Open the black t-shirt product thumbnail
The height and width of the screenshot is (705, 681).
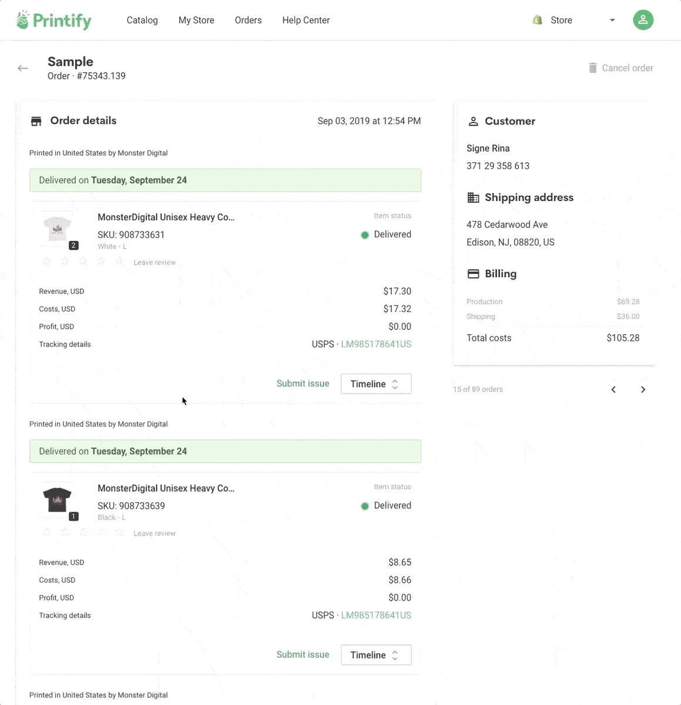(58, 500)
